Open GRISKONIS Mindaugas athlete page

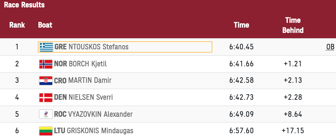100,131
